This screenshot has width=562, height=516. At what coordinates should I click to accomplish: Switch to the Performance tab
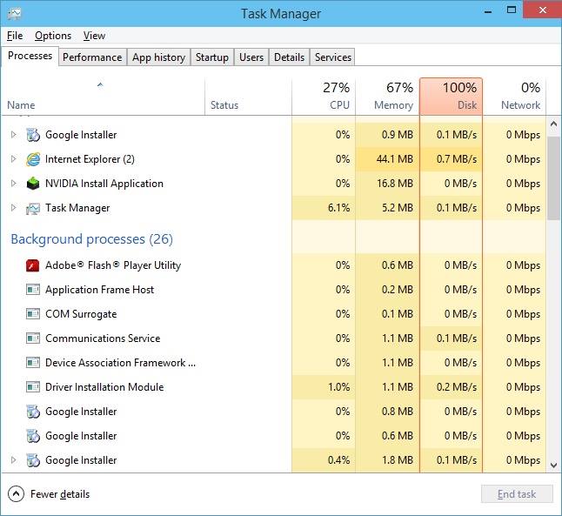click(92, 57)
